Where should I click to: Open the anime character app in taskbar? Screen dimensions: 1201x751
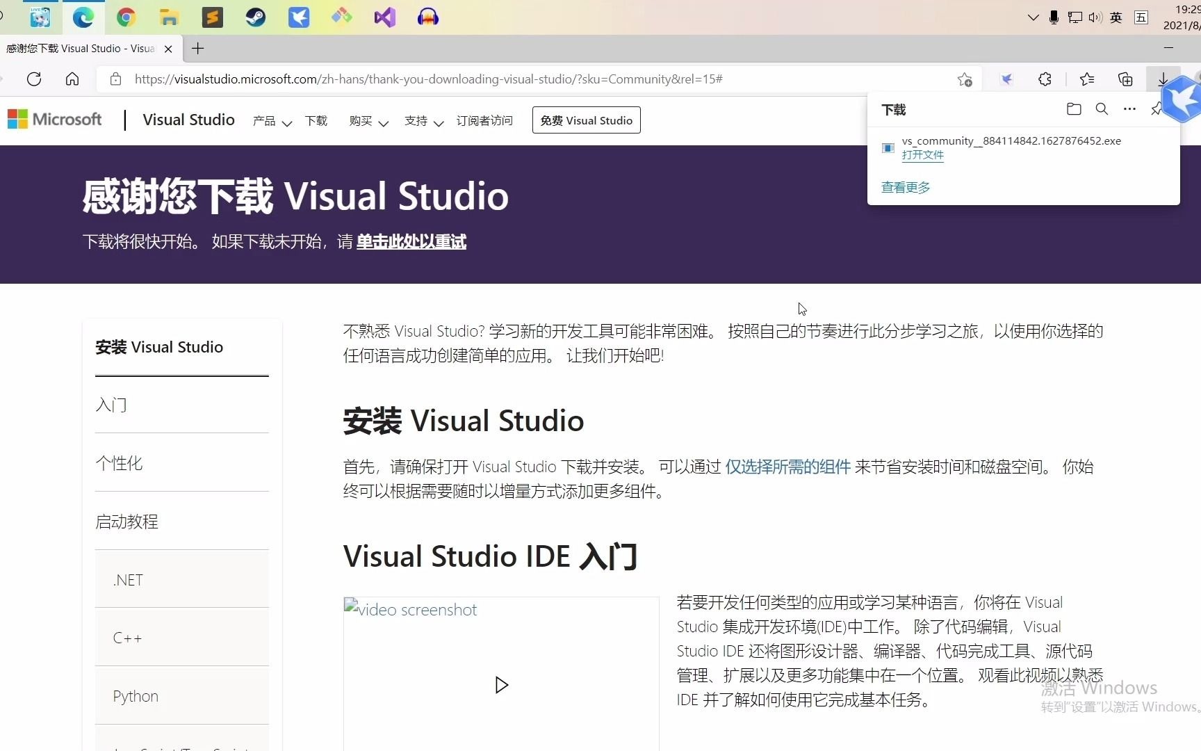[x=40, y=17]
